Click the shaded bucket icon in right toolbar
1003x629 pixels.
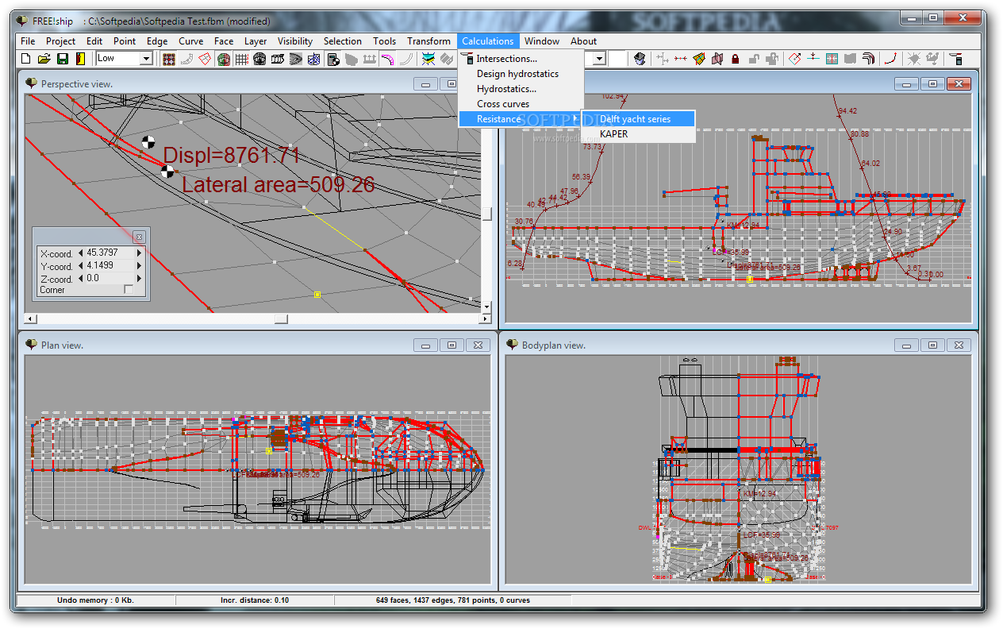[640, 59]
